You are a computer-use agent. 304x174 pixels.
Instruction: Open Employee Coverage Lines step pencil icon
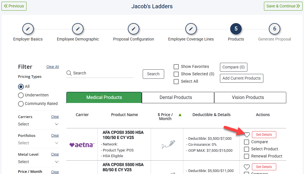pyautogui.click(x=191, y=29)
